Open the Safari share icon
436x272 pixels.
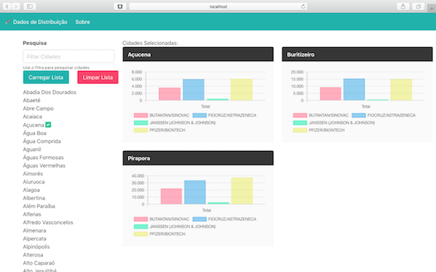tap(403, 7)
